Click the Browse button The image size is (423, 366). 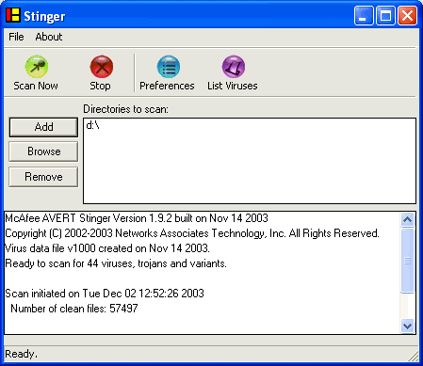(43, 151)
